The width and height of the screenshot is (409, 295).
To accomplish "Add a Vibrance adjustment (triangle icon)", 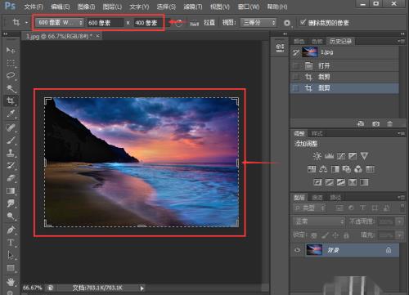I will point(364,156).
